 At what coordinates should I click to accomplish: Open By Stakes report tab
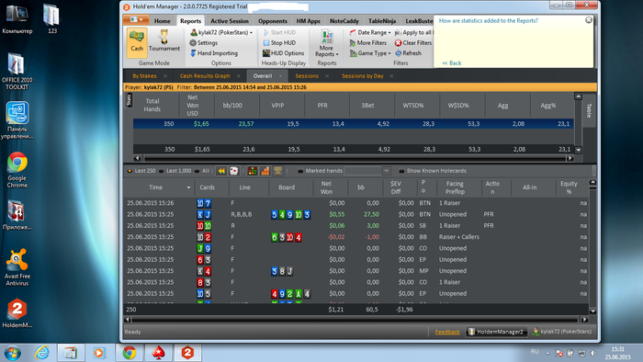144,76
